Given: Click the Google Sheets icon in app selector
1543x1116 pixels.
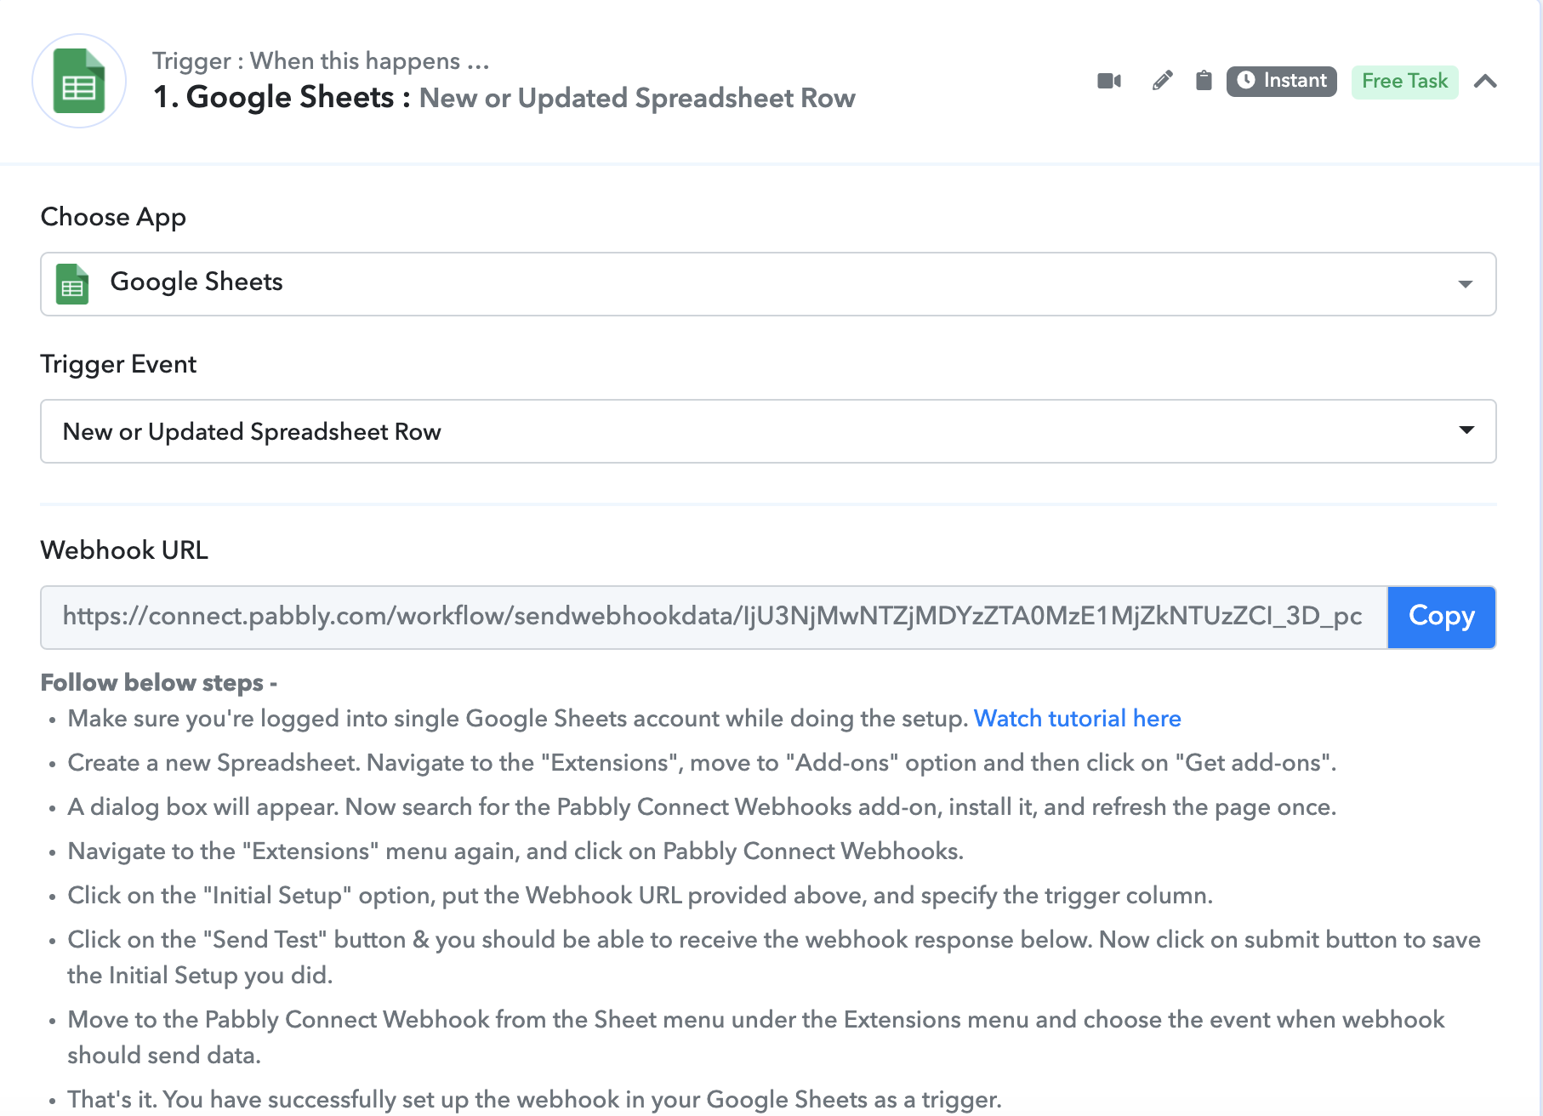Looking at the screenshot, I should pos(72,283).
